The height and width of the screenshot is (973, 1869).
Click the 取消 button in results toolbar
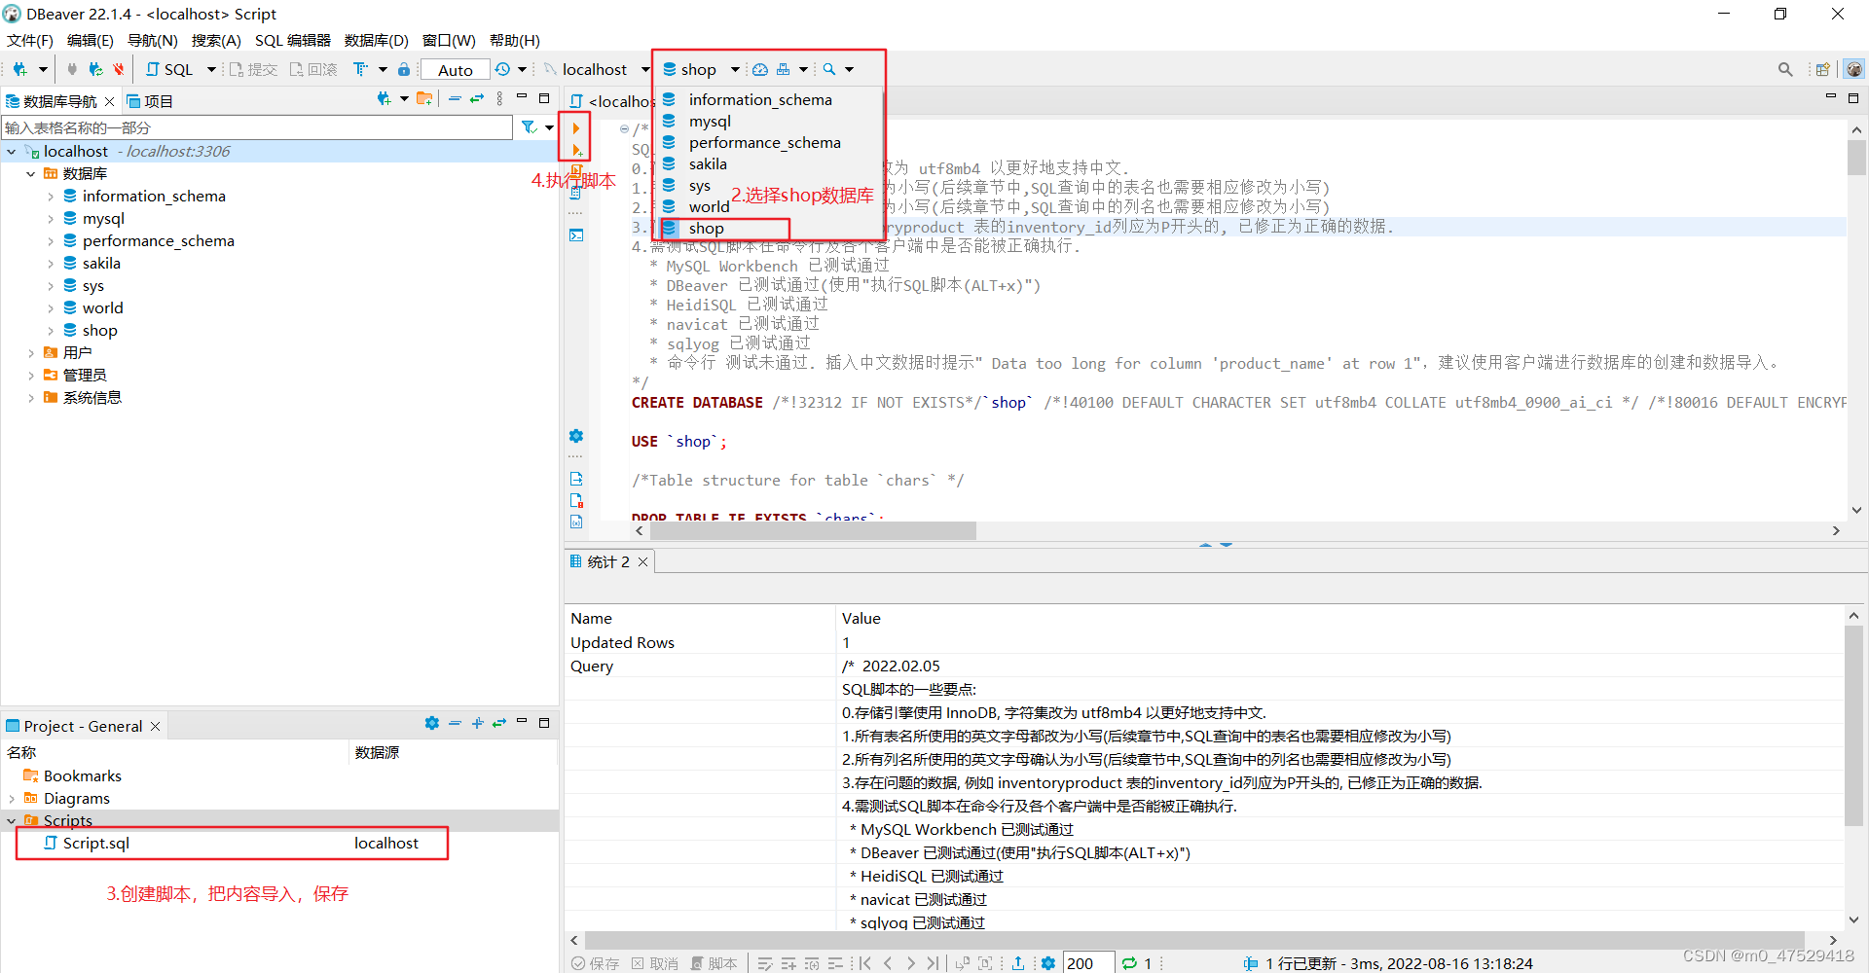click(x=655, y=963)
